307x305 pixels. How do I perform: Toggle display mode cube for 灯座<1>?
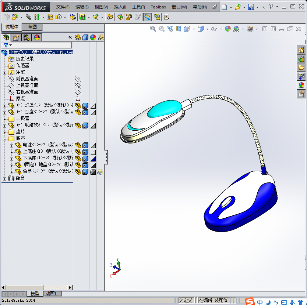click(x=85, y=112)
